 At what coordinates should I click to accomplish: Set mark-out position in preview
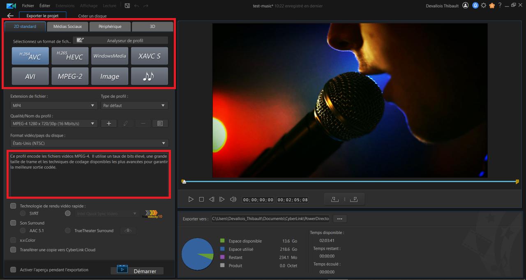point(354,200)
